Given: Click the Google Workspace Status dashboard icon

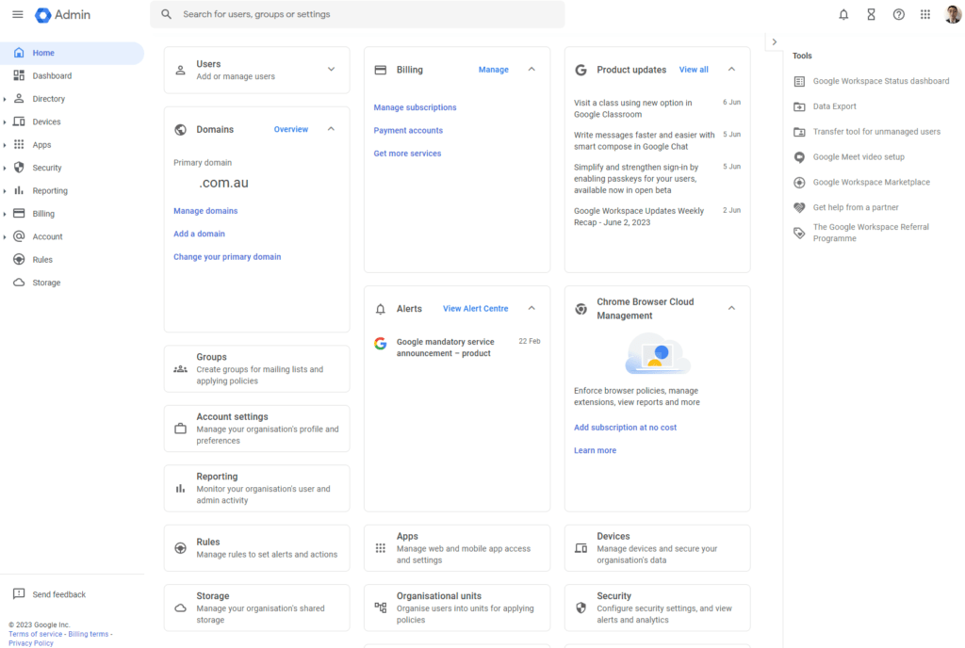Looking at the screenshot, I should [x=799, y=81].
